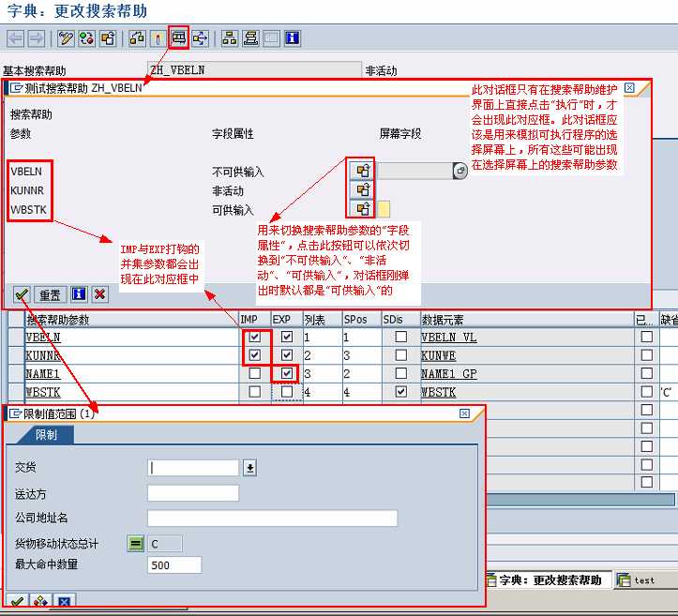Click the 最大命中数量 input field
The image size is (678, 616).
[174, 564]
